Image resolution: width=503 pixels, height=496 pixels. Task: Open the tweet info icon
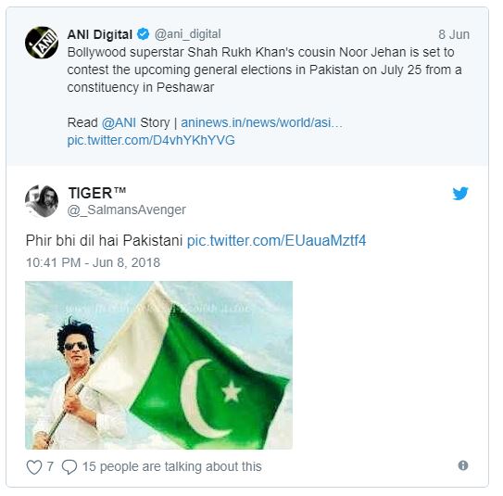tap(463, 465)
